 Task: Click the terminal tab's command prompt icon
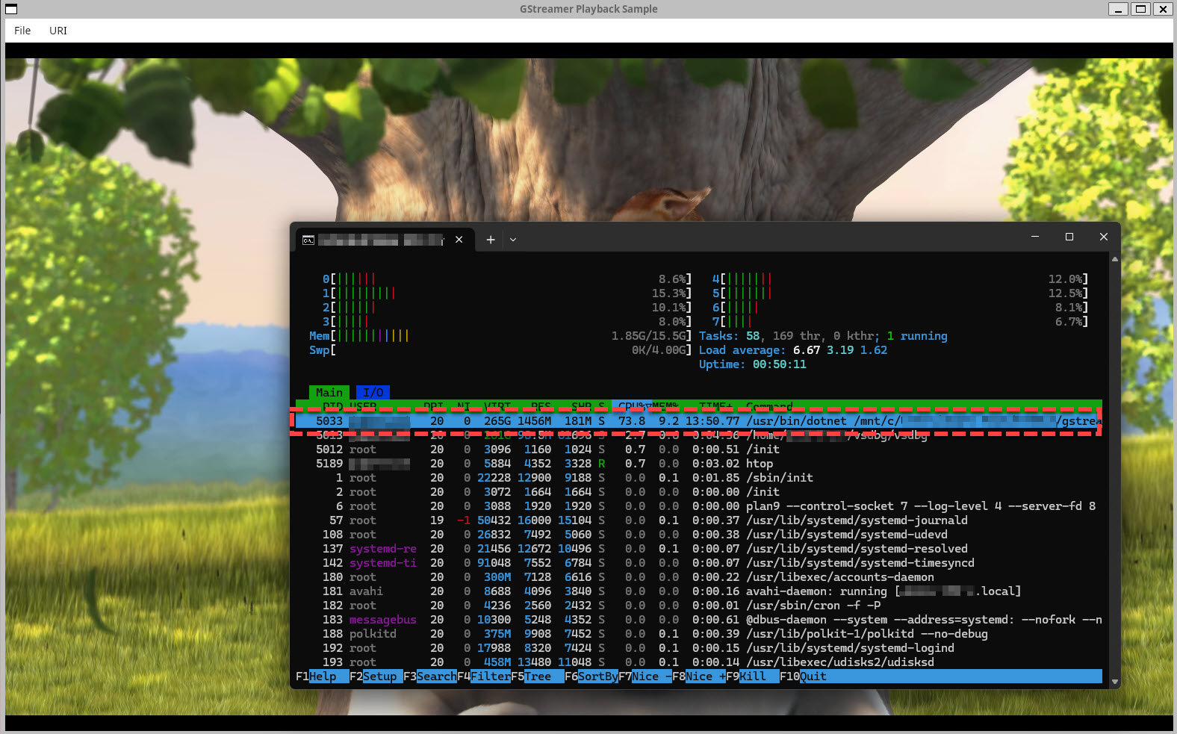pyautogui.click(x=308, y=240)
